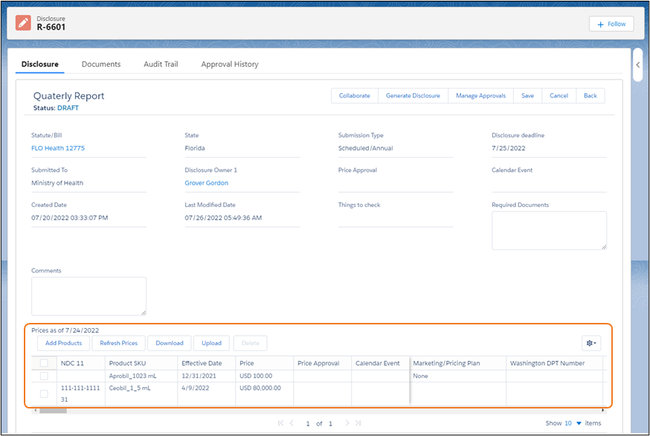Click the Follow button

click(x=611, y=24)
